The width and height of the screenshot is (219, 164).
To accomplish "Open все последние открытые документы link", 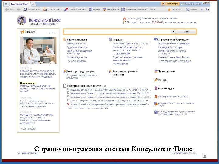I will click(87, 108).
